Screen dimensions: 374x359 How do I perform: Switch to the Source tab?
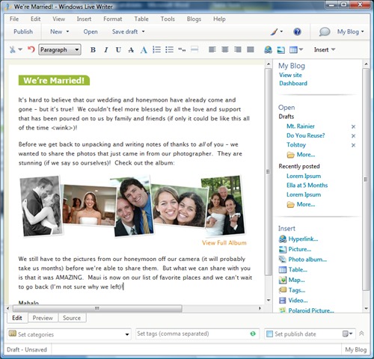coord(72,318)
